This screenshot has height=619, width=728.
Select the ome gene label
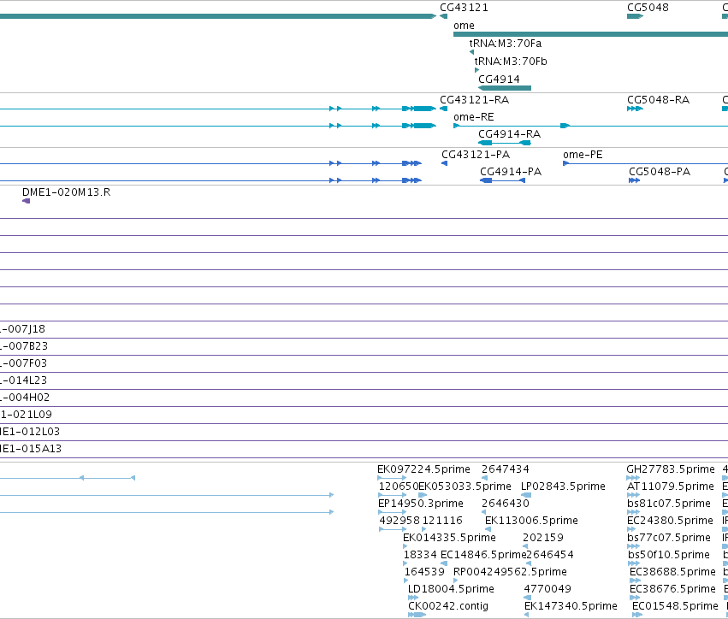pyautogui.click(x=464, y=26)
